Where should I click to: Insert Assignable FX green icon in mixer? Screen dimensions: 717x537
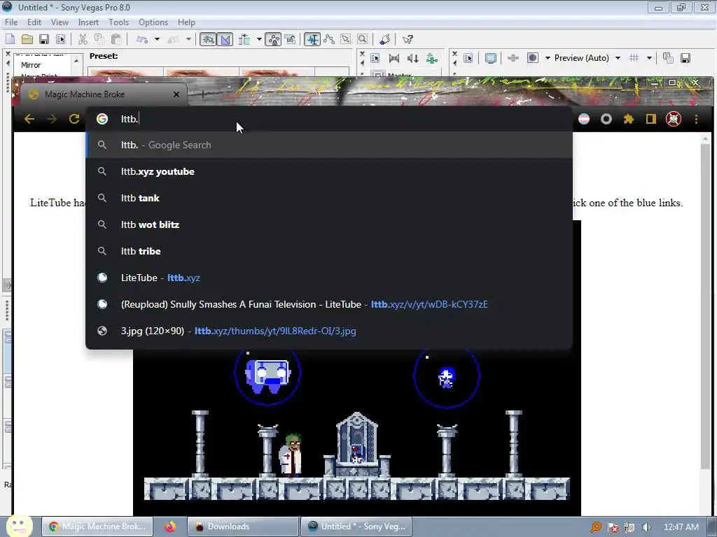coord(431,58)
